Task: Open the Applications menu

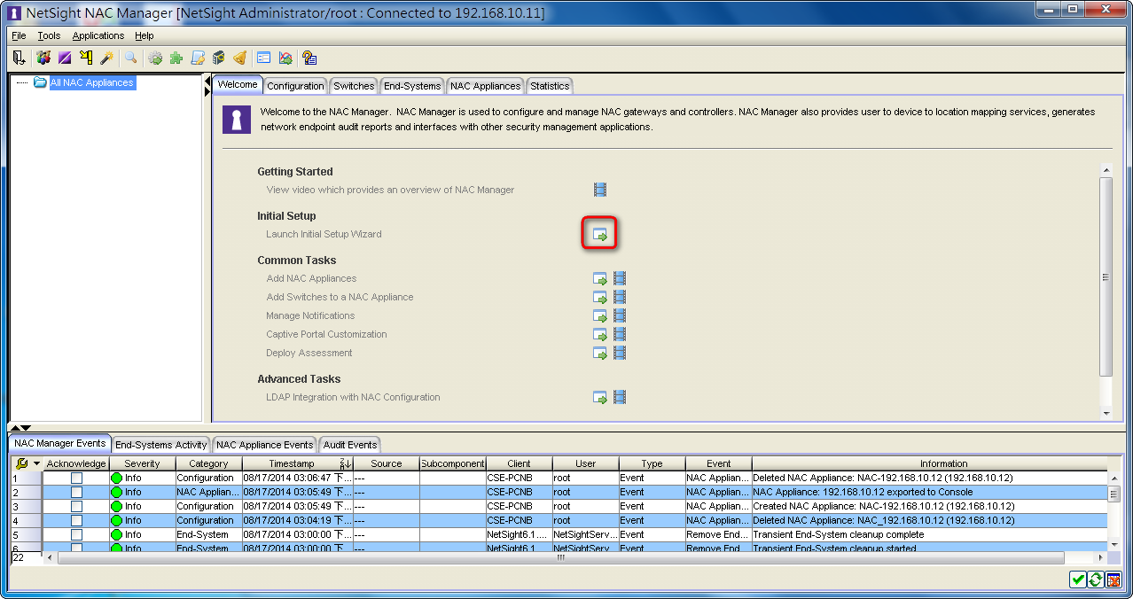Action: (x=98, y=35)
